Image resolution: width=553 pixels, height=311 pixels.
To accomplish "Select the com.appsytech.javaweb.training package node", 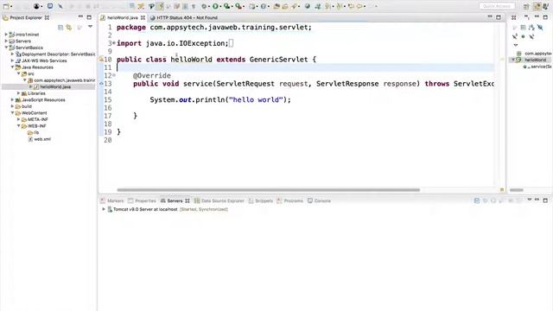I will (65, 80).
